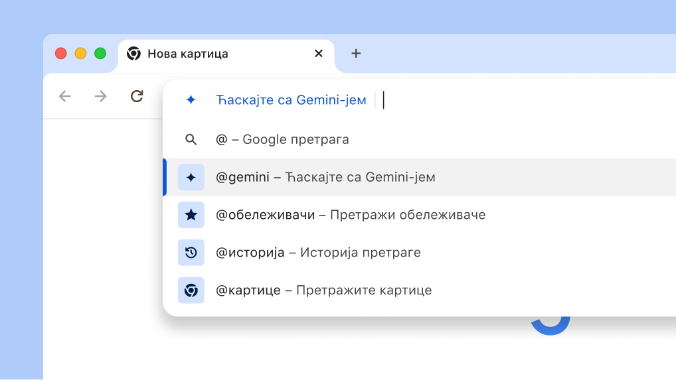Select the @картице tabs suggestion

420,290
